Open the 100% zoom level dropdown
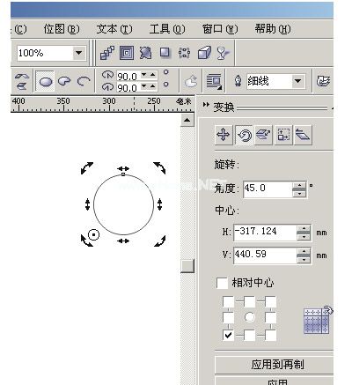Image resolution: width=352 pixels, height=385 pixels. (x=78, y=53)
